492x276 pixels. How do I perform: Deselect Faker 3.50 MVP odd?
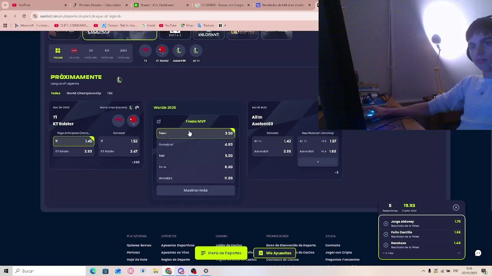pos(196,133)
